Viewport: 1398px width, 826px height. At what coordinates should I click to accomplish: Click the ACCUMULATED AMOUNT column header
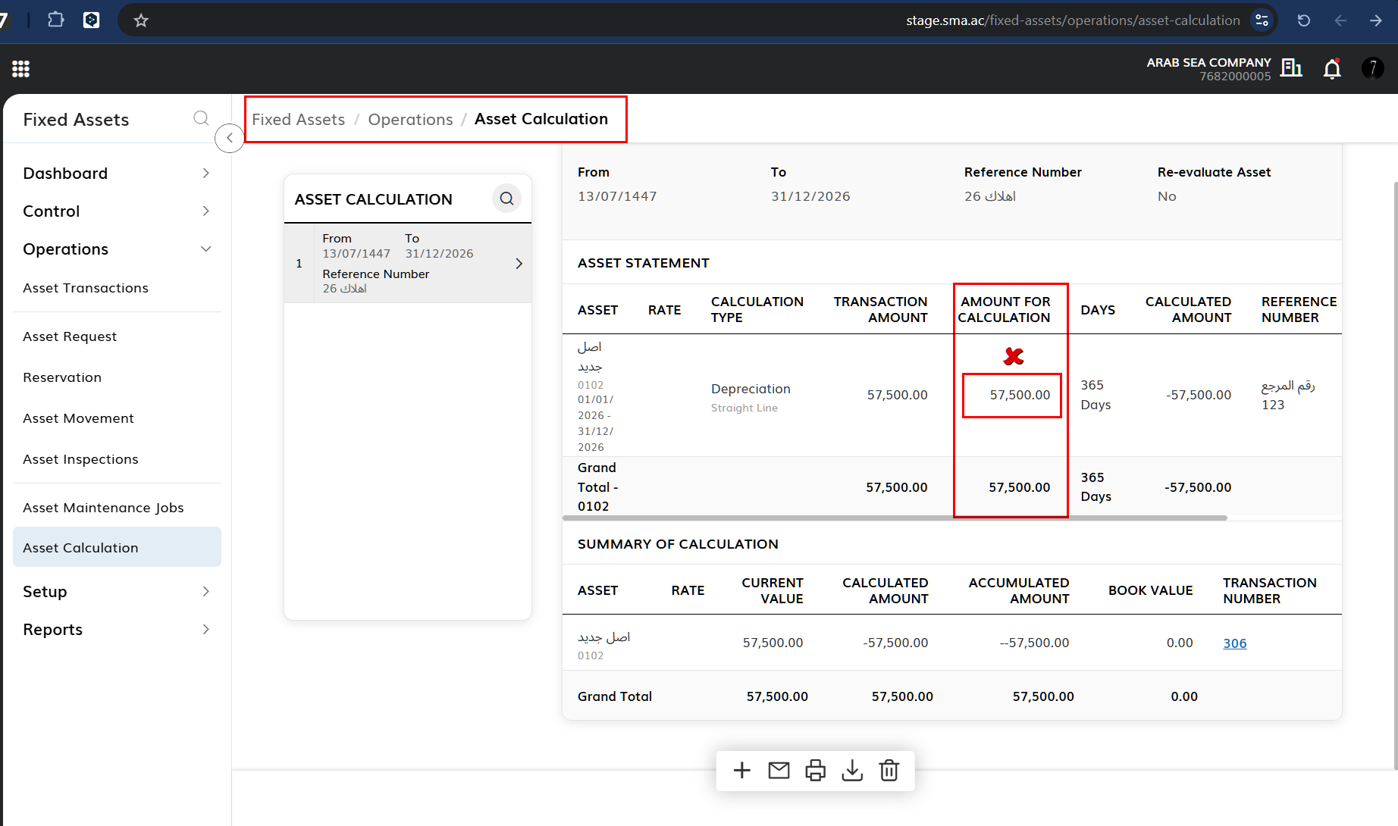[x=1019, y=591]
